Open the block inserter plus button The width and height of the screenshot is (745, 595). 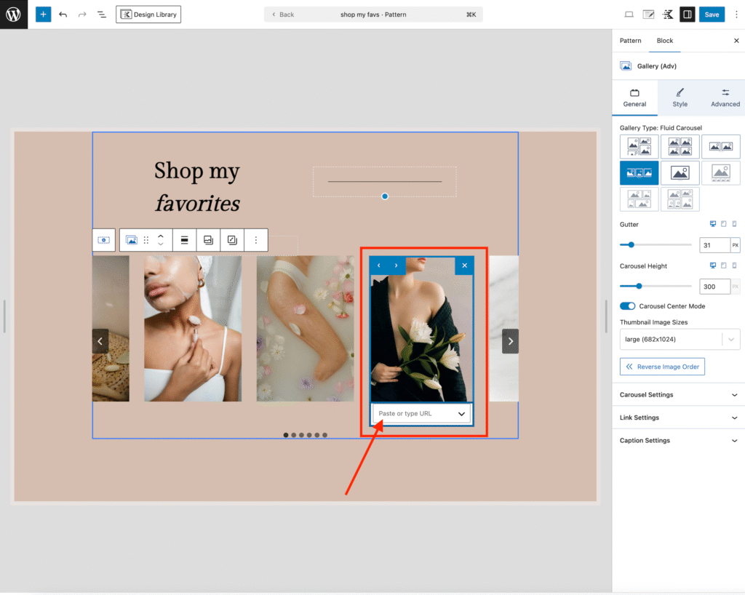[x=43, y=15]
